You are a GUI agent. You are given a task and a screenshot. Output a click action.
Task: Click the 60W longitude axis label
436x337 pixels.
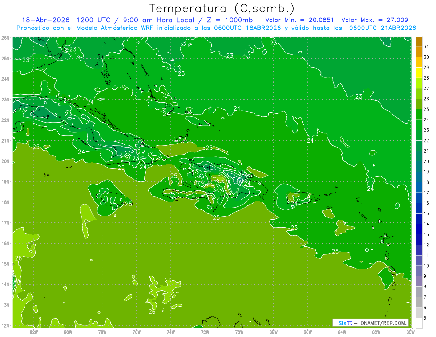coord(410,332)
